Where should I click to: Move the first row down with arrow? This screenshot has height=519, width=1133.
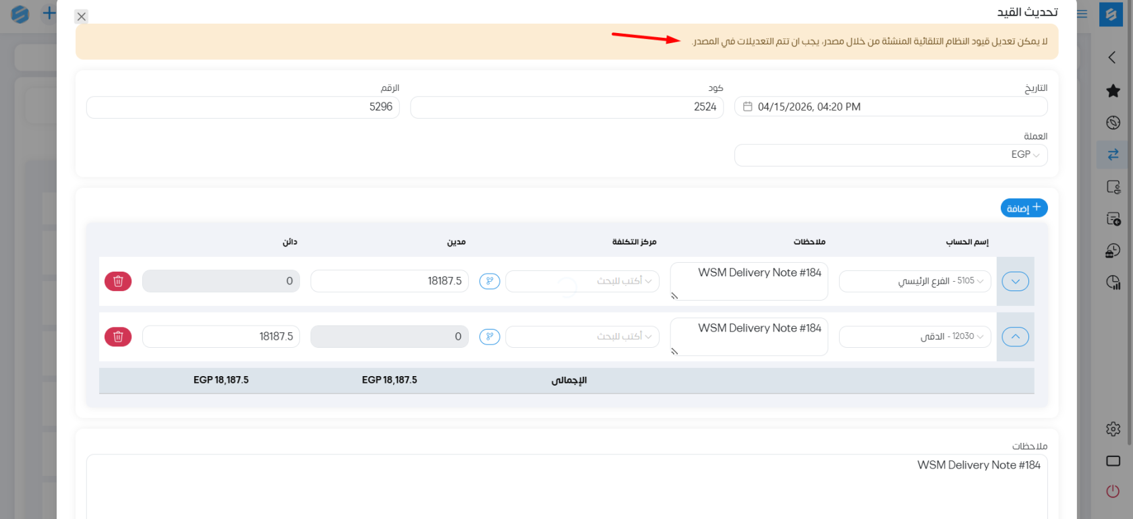[x=1015, y=281]
